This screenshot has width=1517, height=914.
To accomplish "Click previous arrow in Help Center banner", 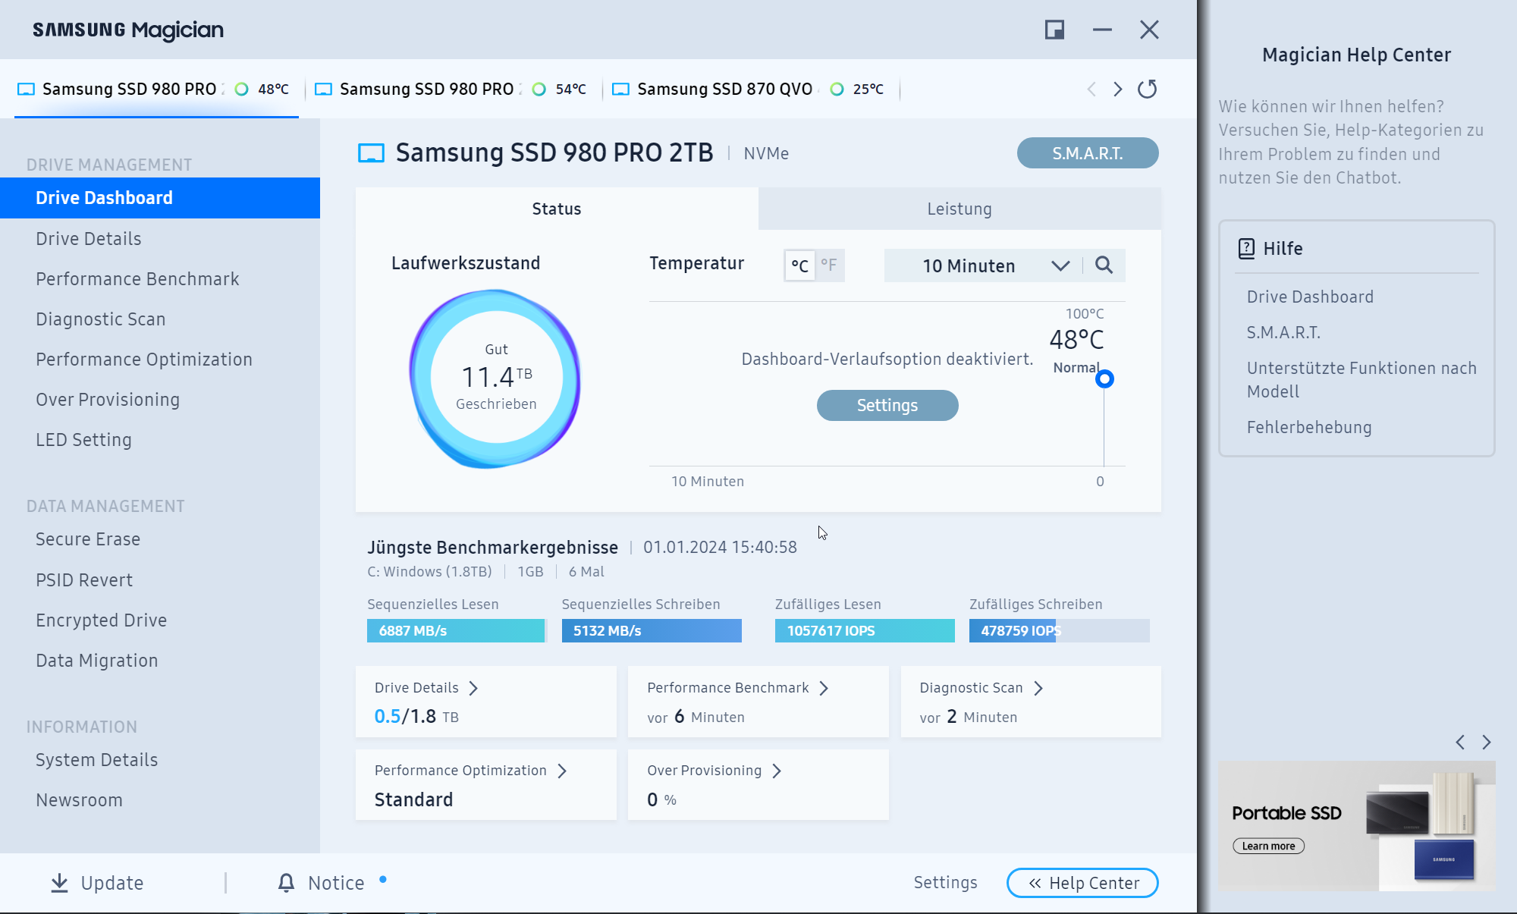I will click(1460, 742).
